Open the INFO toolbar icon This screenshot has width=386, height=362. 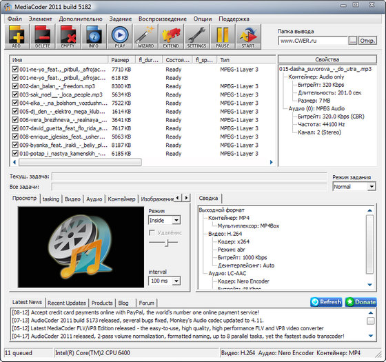click(x=94, y=37)
